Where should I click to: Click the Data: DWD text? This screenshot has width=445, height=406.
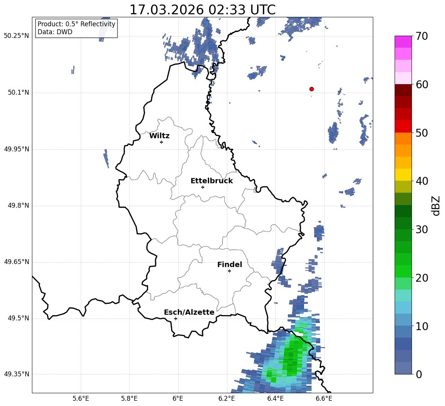click(x=55, y=32)
